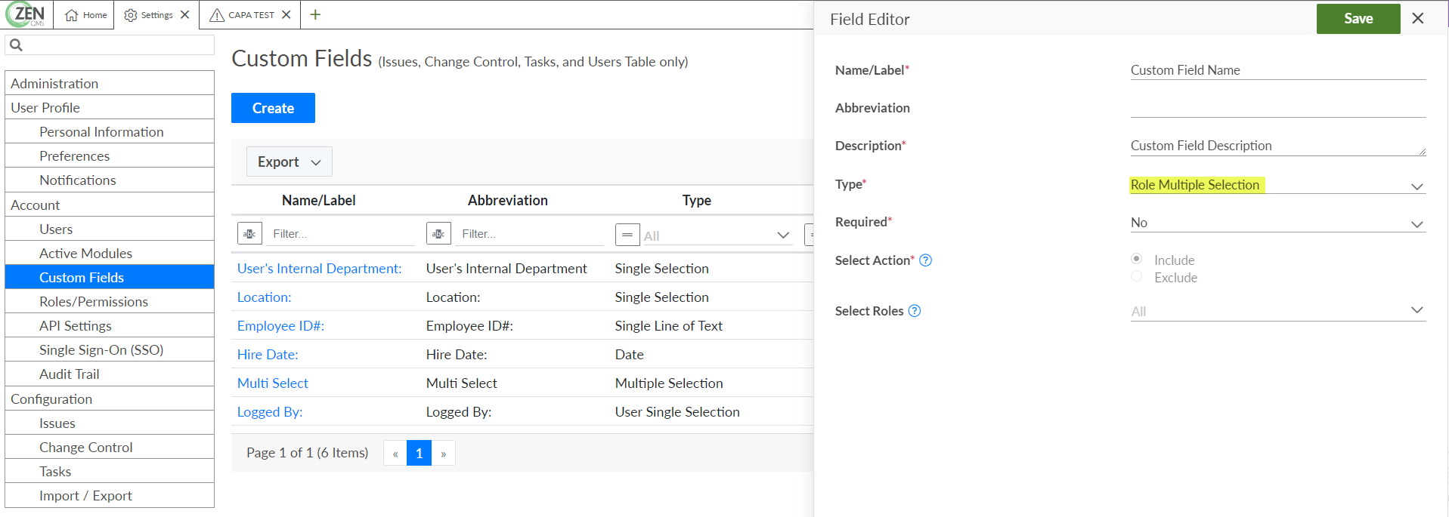The height and width of the screenshot is (517, 1449).
Task: Open new tab with plus icon
Action: [x=315, y=14]
